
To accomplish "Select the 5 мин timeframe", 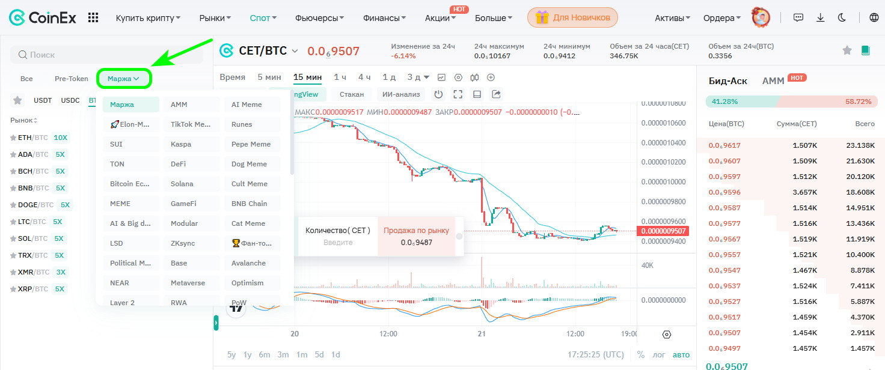I will pyautogui.click(x=269, y=77).
